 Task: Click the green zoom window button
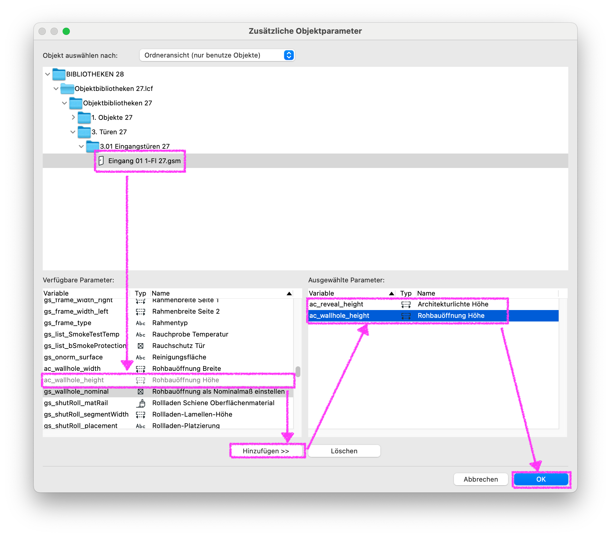click(66, 31)
